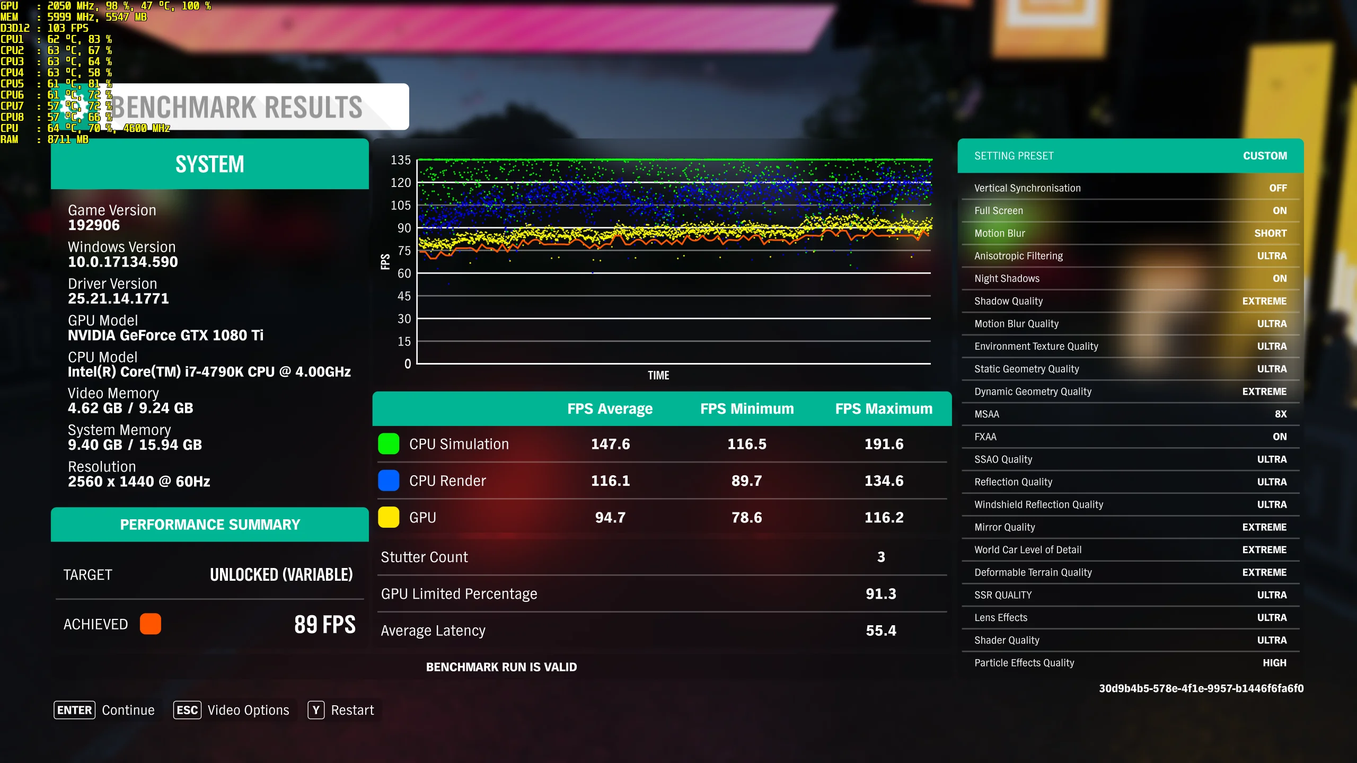Click the FPS Minimum column header

tap(747, 409)
